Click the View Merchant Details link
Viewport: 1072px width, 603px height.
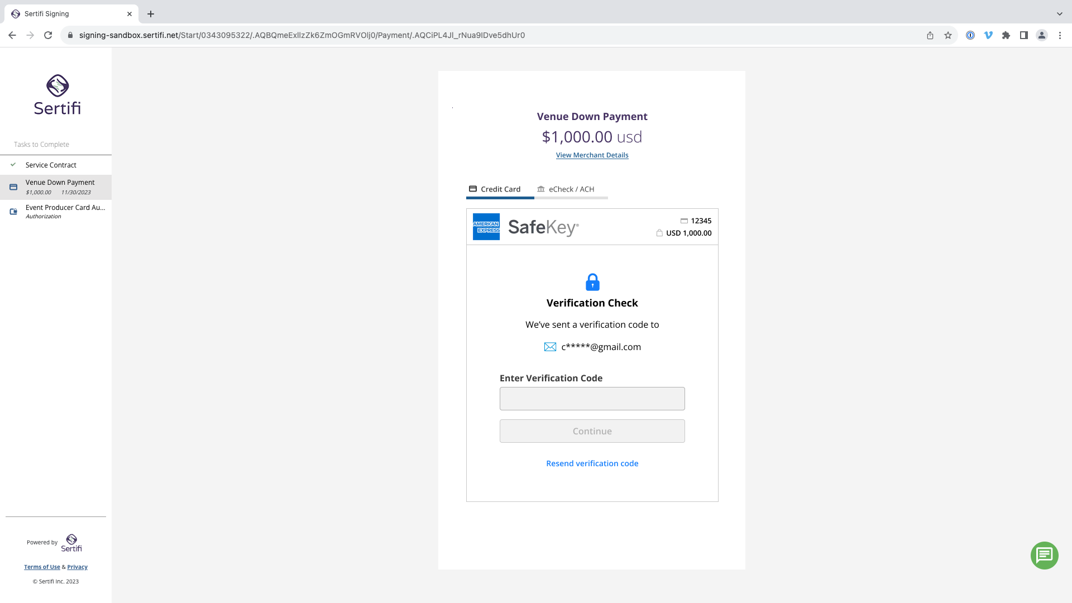(592, 155)
